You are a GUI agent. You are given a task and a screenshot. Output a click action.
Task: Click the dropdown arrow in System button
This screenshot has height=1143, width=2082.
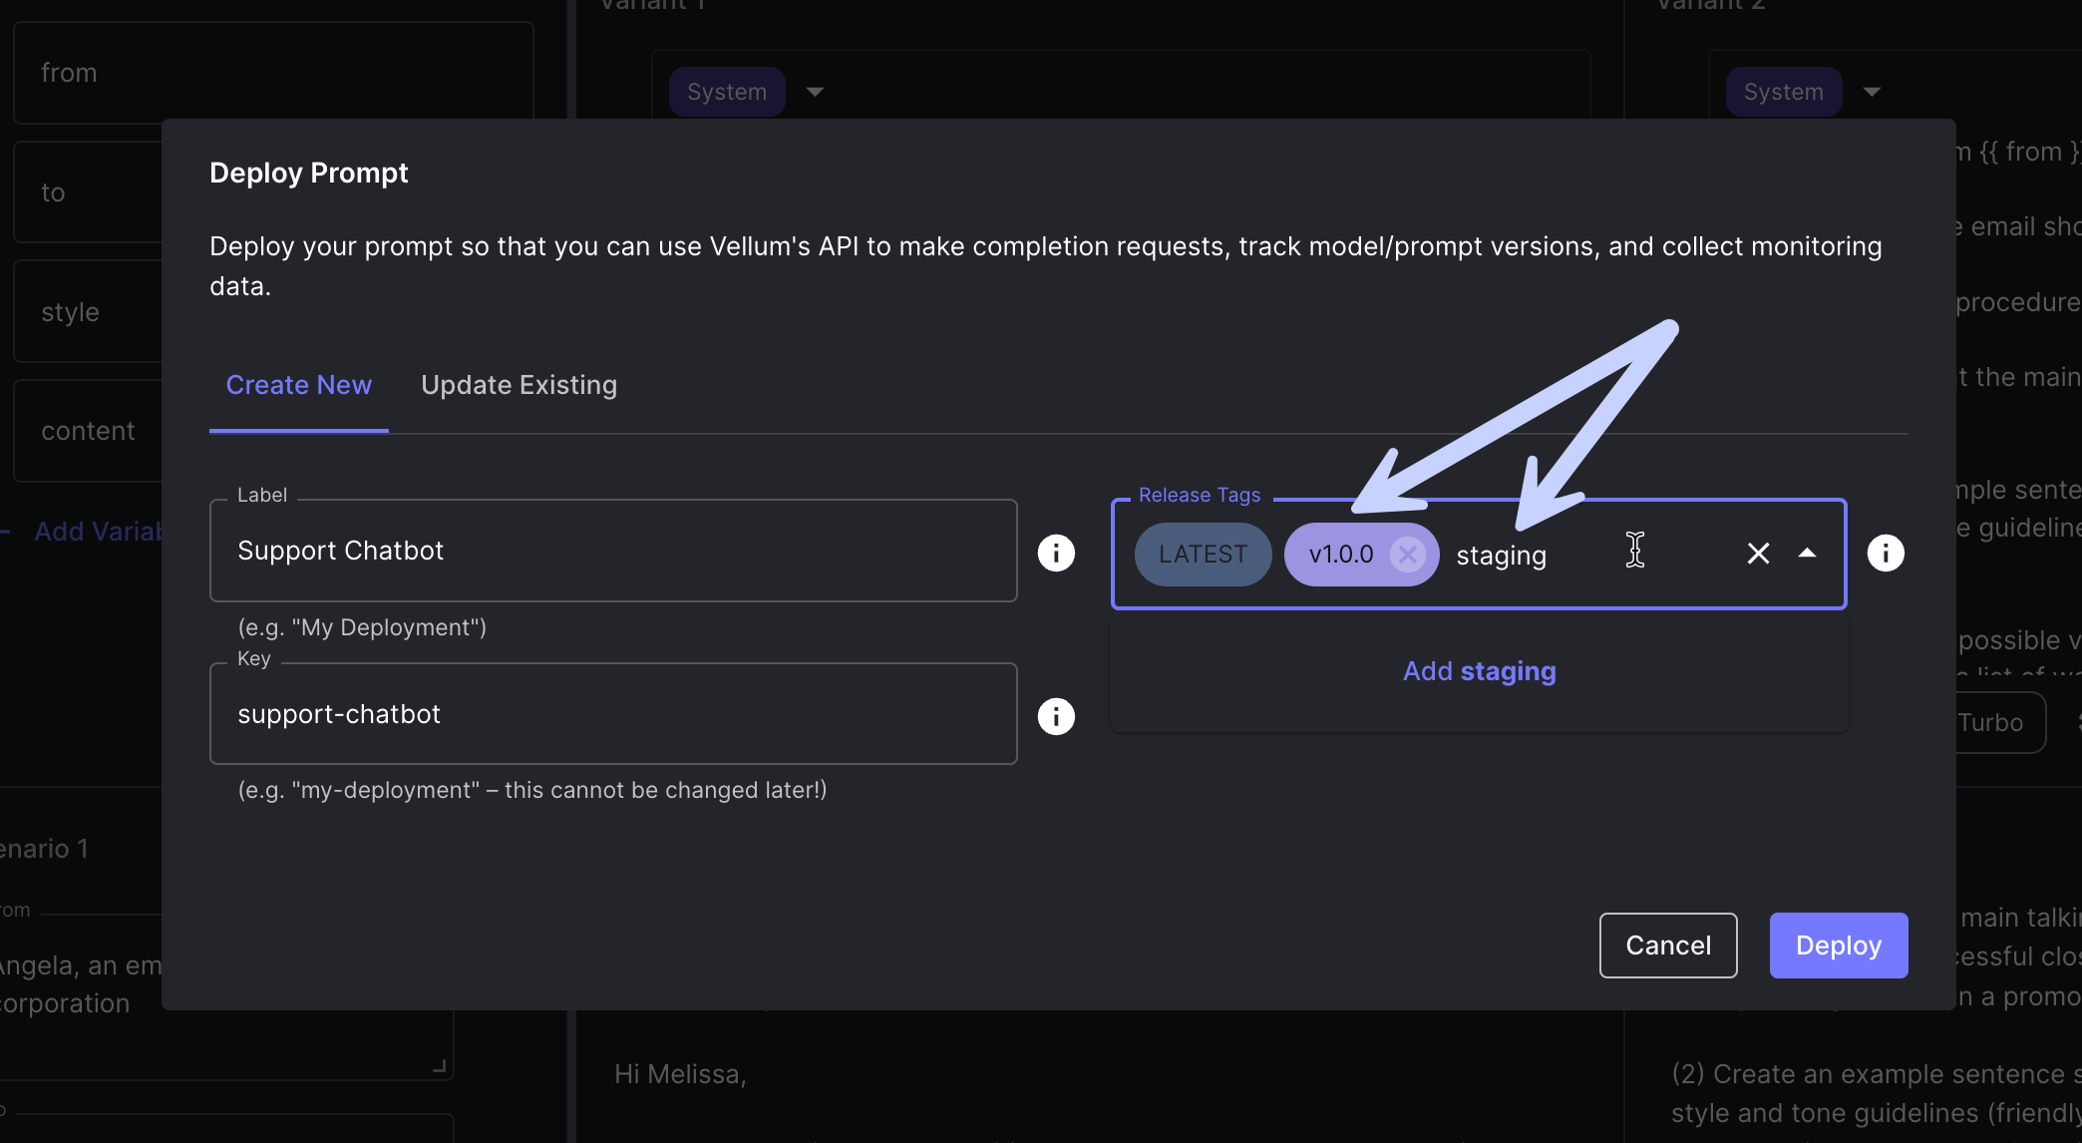815,88
